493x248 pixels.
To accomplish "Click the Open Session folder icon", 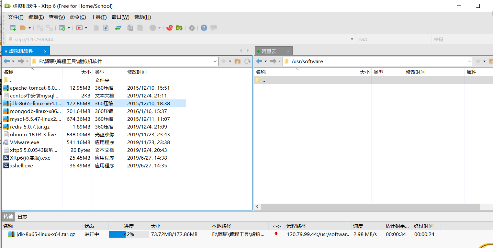I will pos(23,28).
